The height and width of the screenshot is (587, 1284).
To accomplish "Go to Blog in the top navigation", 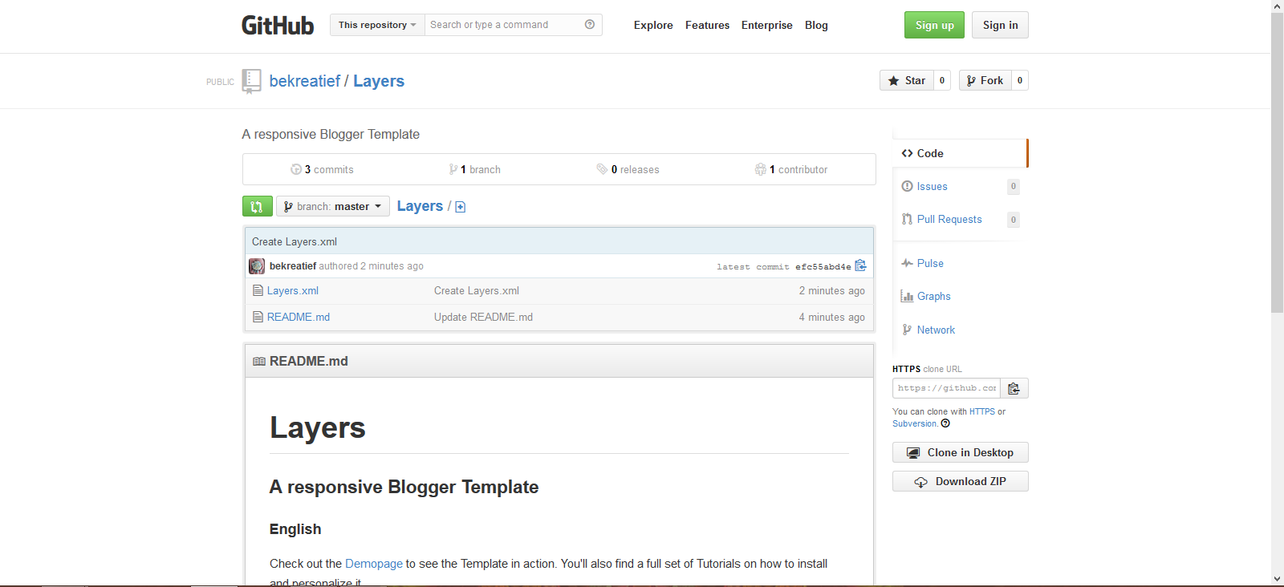I will [816, 25].
